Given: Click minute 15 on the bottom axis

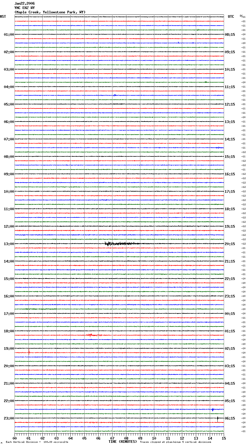Looking at the screenshot, I should pyautogui.click(x=224, y=438).
